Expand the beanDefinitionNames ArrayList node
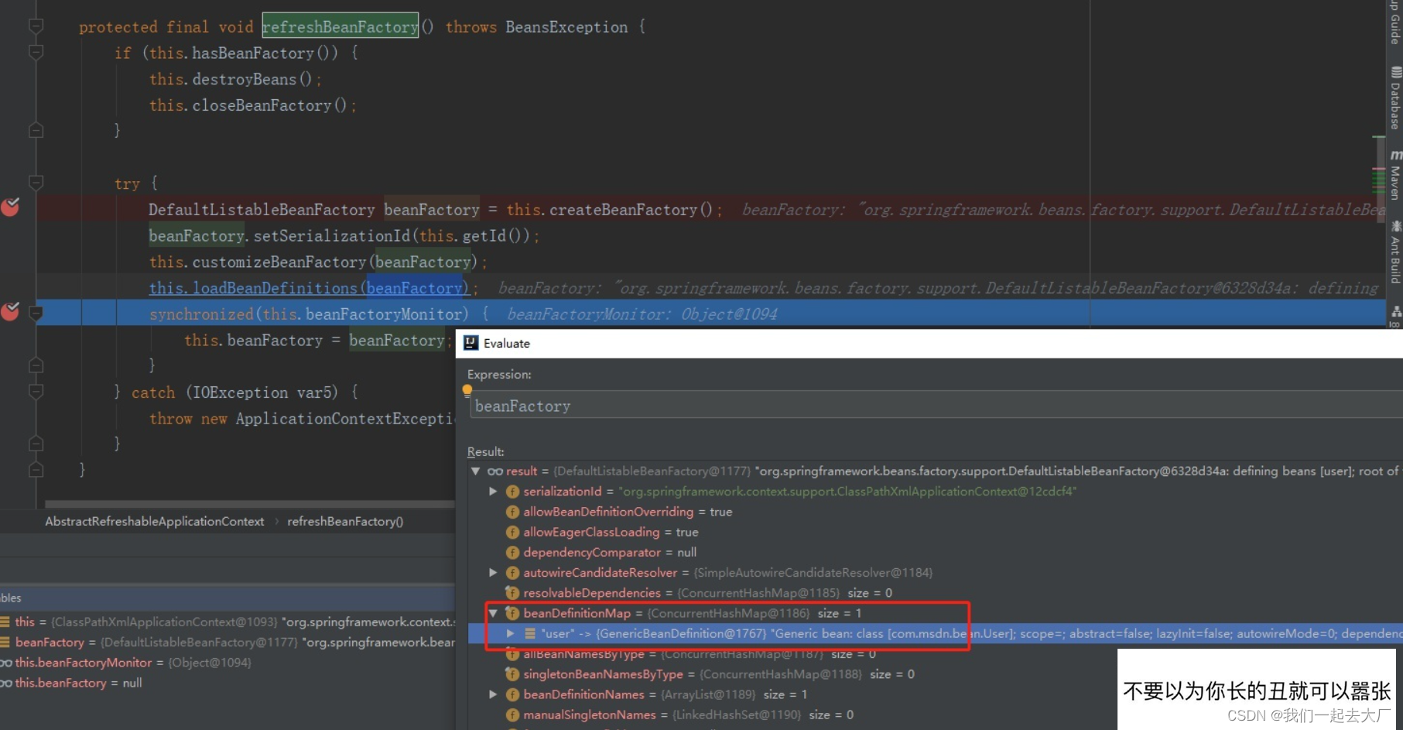 click(x=493, y=694)
